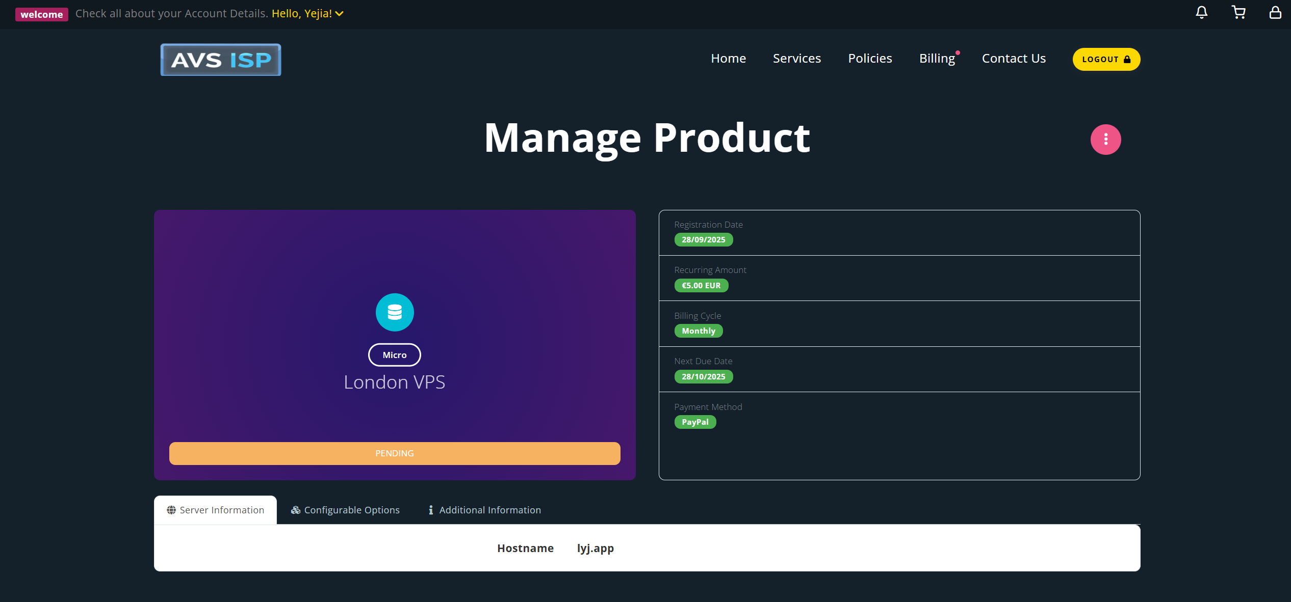Click the yellow LOGOUT button

coord(1106,60)
